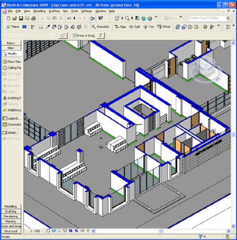Start the Walkthrough tool
This screenshot has height=240, width=237.
tap(12, 110)
